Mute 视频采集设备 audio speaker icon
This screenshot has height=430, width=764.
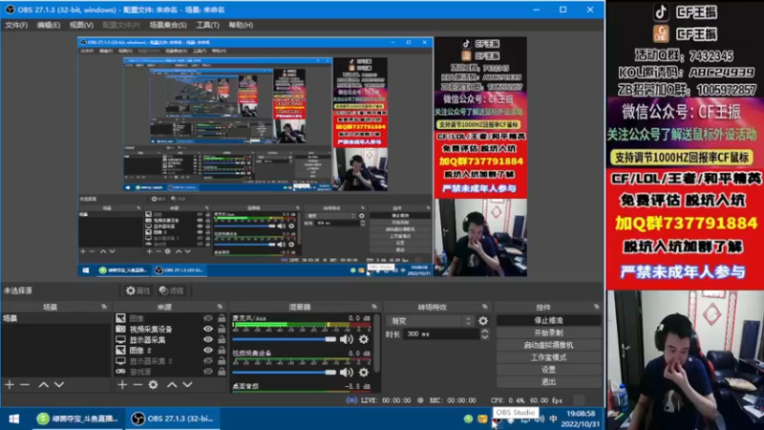tap(347, 373)
